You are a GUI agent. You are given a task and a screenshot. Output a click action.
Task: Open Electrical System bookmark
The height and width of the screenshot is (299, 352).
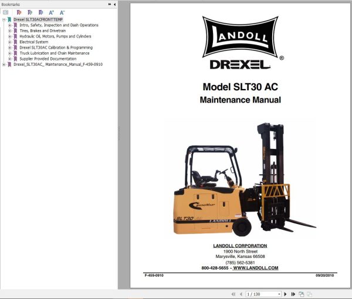coord(33,42)
